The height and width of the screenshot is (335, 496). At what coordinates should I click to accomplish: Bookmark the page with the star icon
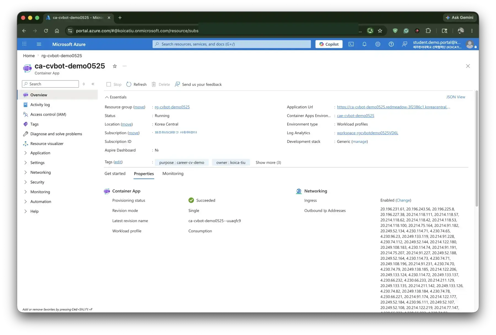[380, 31]
